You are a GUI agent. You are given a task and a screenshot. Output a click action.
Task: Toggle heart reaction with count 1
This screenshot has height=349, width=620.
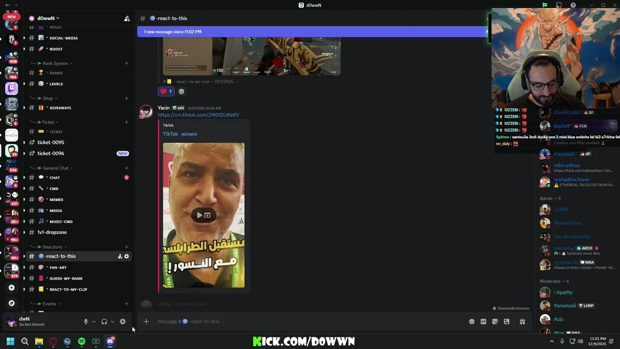click(166, 91)
